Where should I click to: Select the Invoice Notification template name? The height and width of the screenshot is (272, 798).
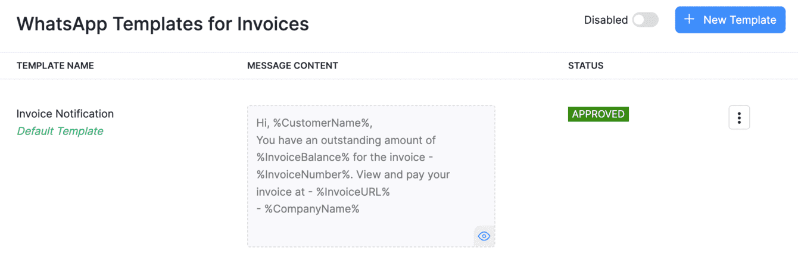65,114
